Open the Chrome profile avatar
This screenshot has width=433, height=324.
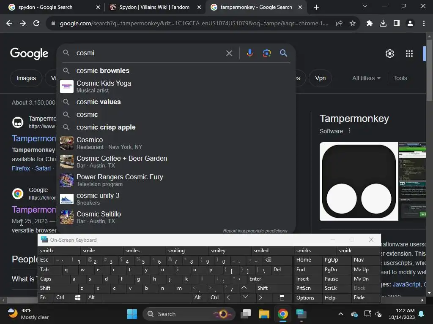coord(410,24)
